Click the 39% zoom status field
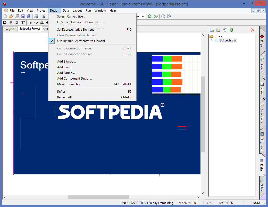This screenshot has width=268, height=207. point(209,203)
